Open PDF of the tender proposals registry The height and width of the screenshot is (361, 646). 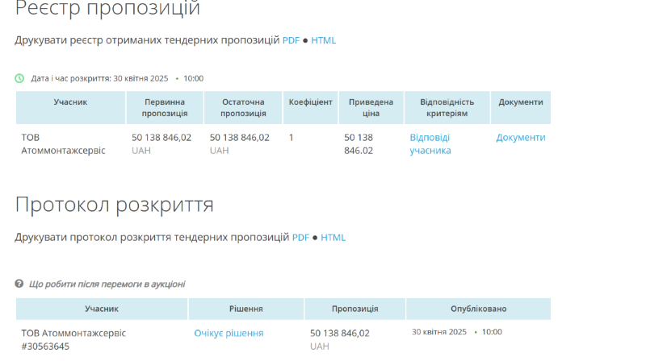pos(291,40)
